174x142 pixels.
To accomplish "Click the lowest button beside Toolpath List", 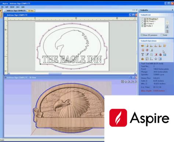I will (x=167, y=31).
